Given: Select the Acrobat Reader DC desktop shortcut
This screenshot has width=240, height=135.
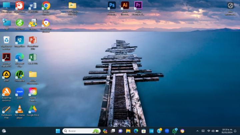Looking at the screenshot, I should pos(6,60).
